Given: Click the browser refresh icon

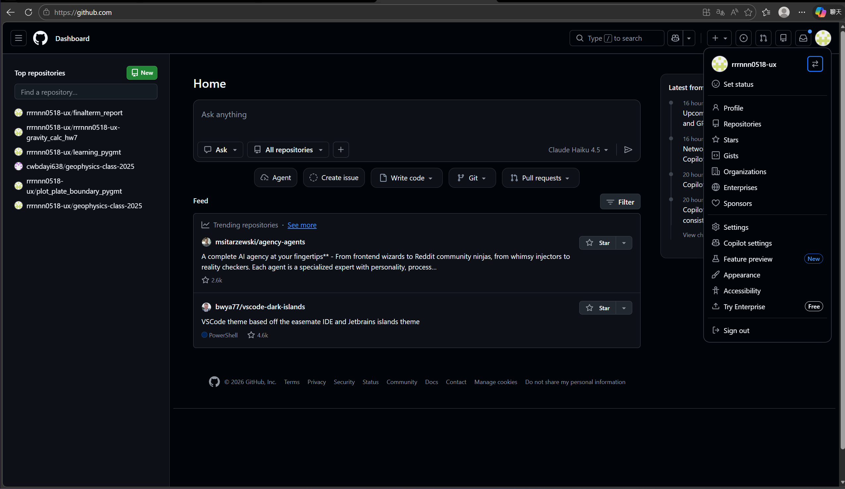Looking at the screenshot, I should click(28, 12).
